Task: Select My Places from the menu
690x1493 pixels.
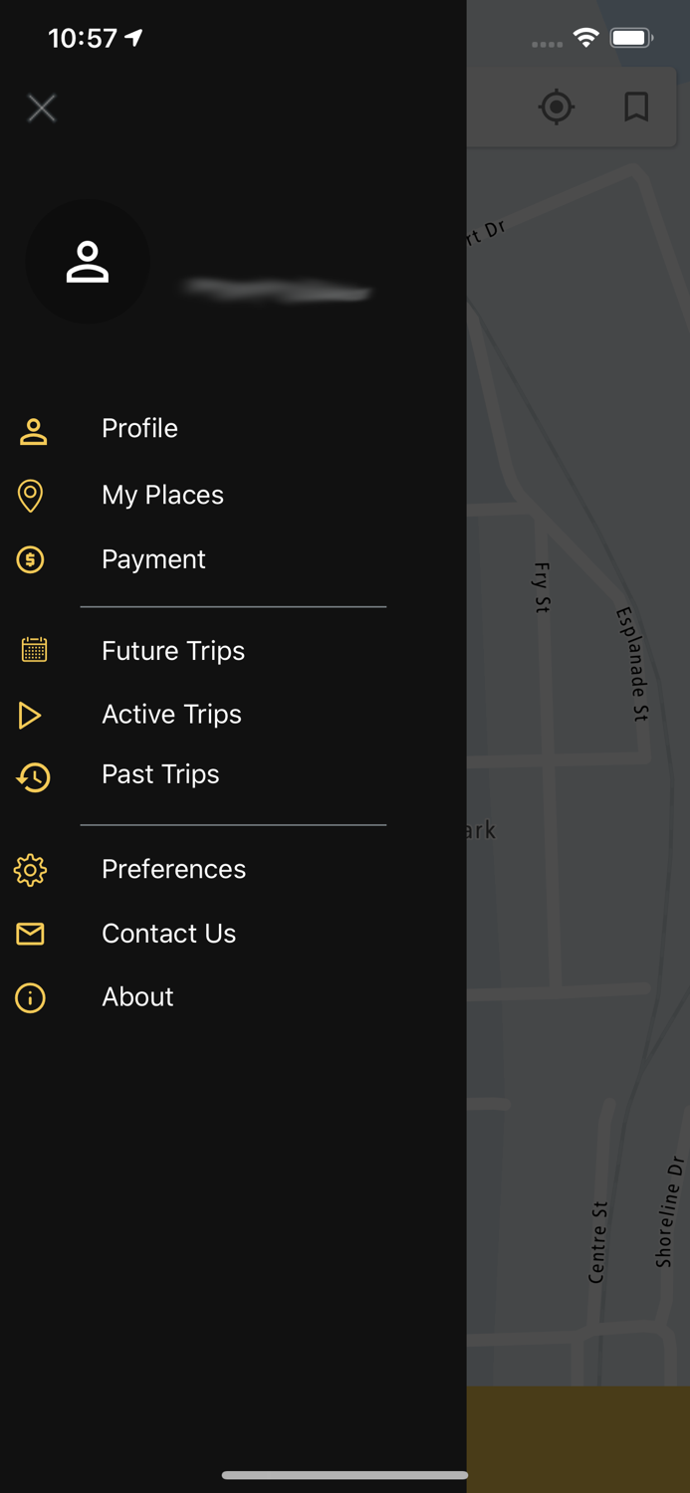Action: 162,495
